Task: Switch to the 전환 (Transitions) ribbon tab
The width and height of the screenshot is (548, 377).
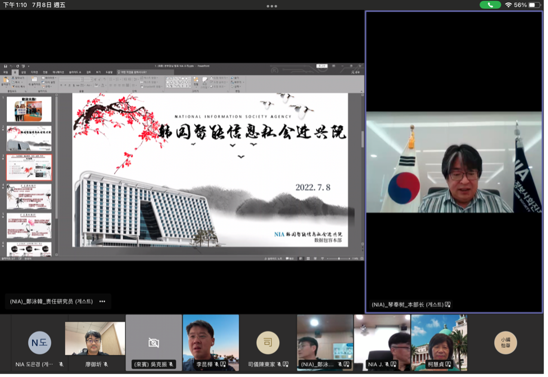Action: 45,72
